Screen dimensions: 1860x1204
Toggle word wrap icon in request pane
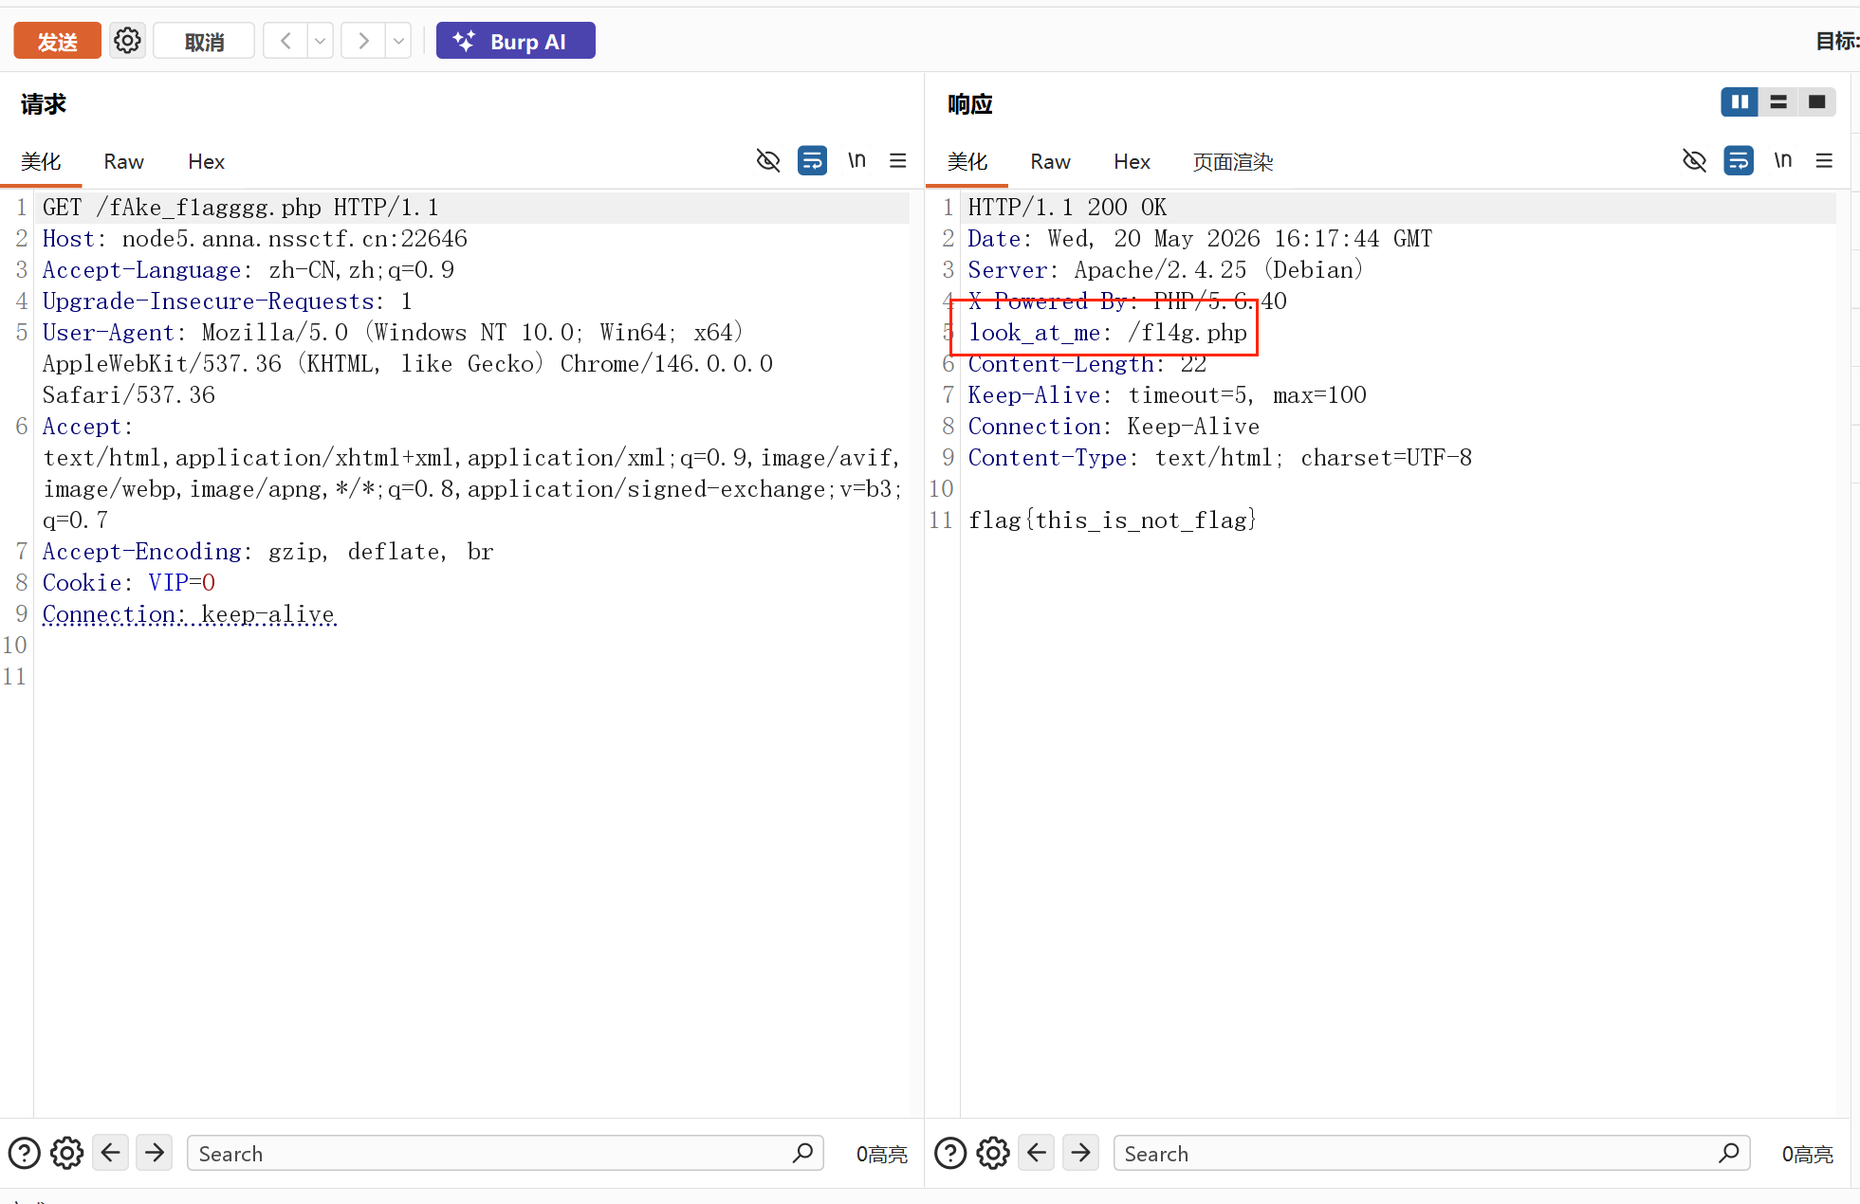(813, 160)
